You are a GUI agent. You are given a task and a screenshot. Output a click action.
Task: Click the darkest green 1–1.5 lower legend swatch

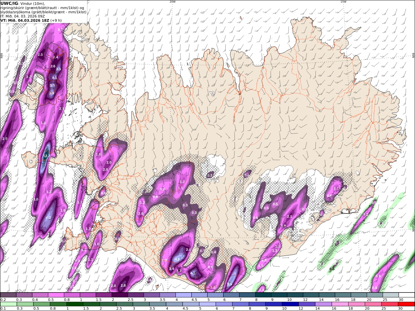(75, 304)
